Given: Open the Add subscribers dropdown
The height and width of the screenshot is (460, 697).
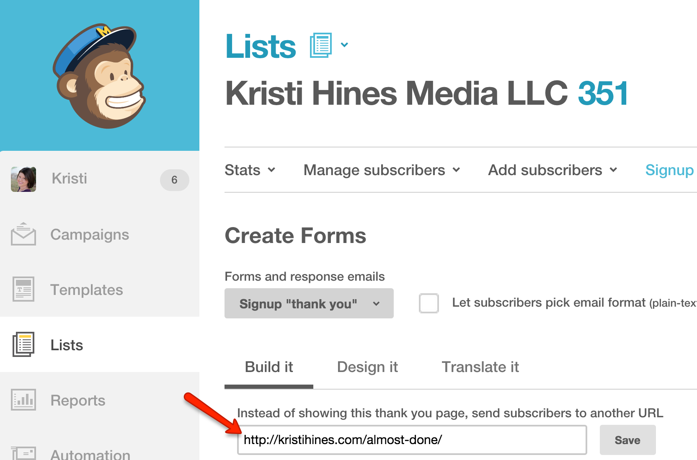Looking at the screenshot, I should (552, 170).
